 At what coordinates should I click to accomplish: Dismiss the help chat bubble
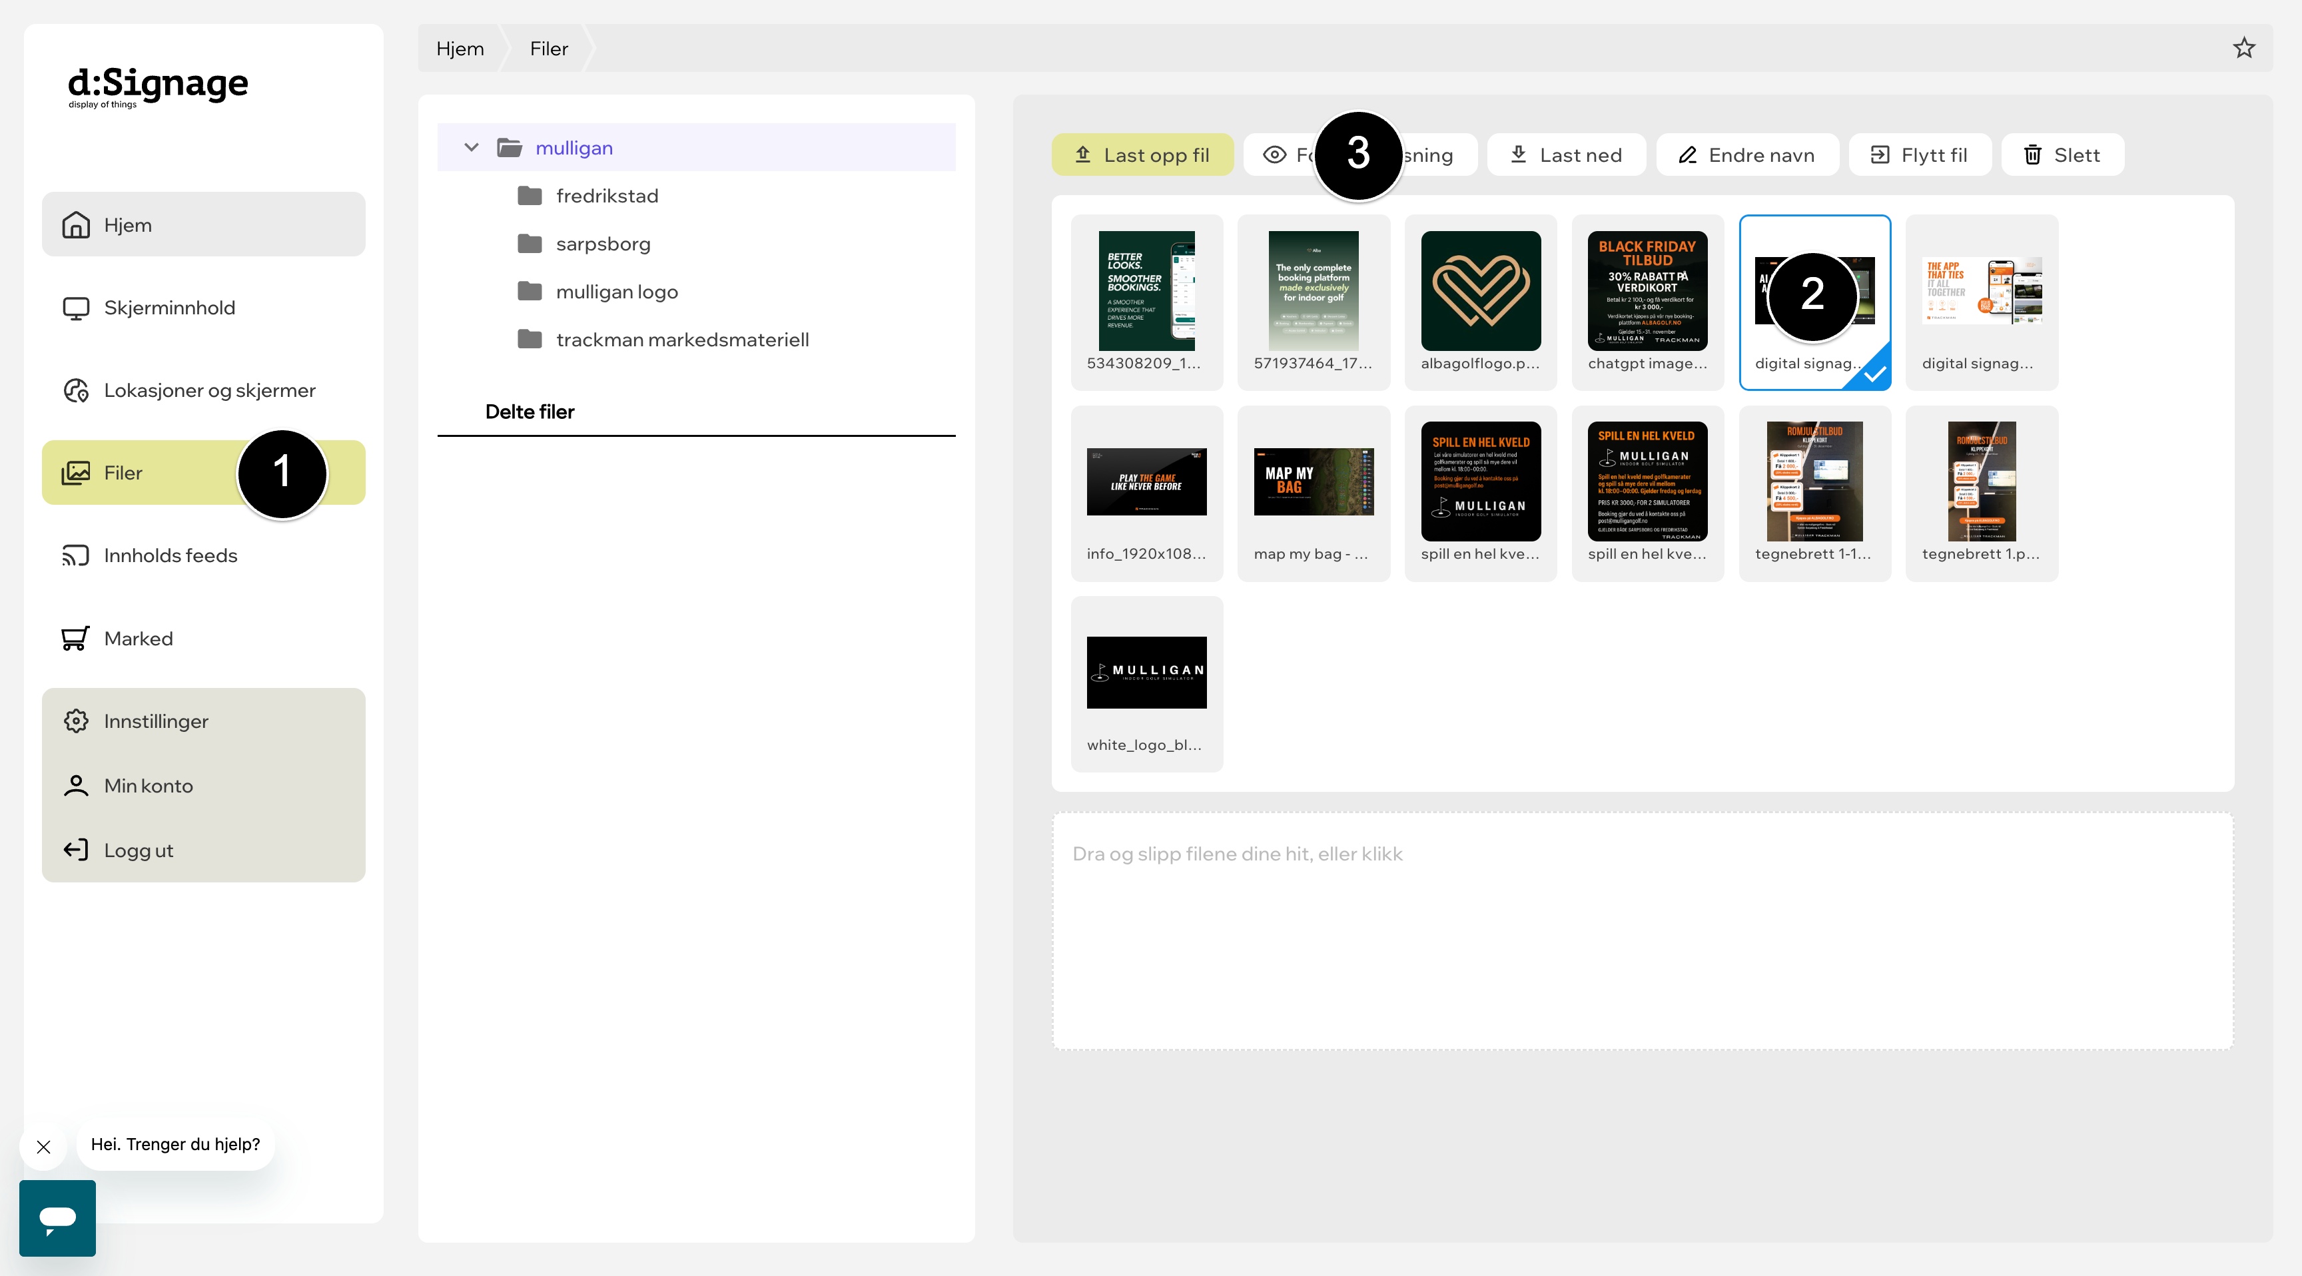point(44,1146)
